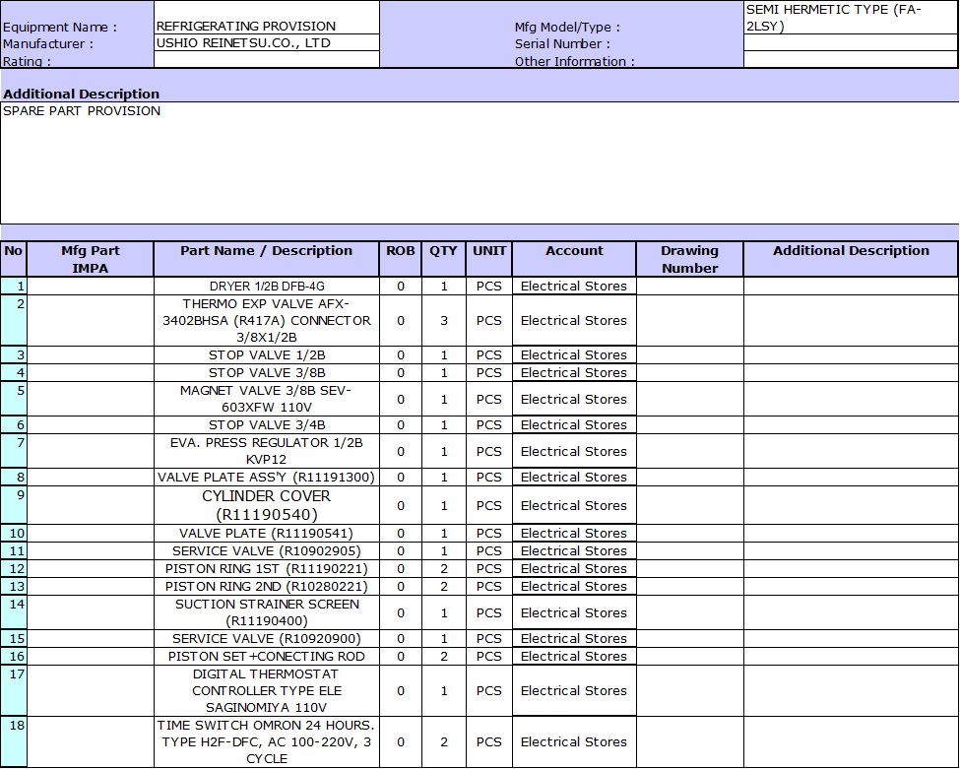Click the quantity cell for THERMO EXP VALVE
960x769 pixels.
(x=444, y=321)
